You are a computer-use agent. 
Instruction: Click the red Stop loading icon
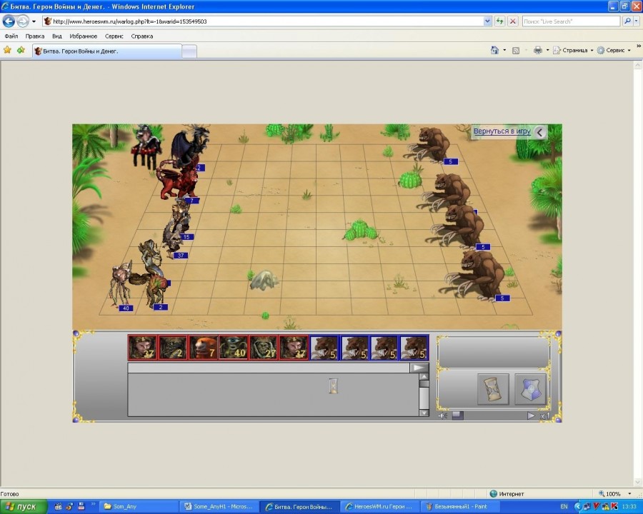click(512, 21)
